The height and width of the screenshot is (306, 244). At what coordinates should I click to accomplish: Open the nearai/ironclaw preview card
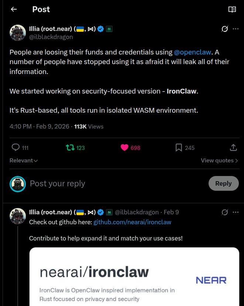(134, 280)
